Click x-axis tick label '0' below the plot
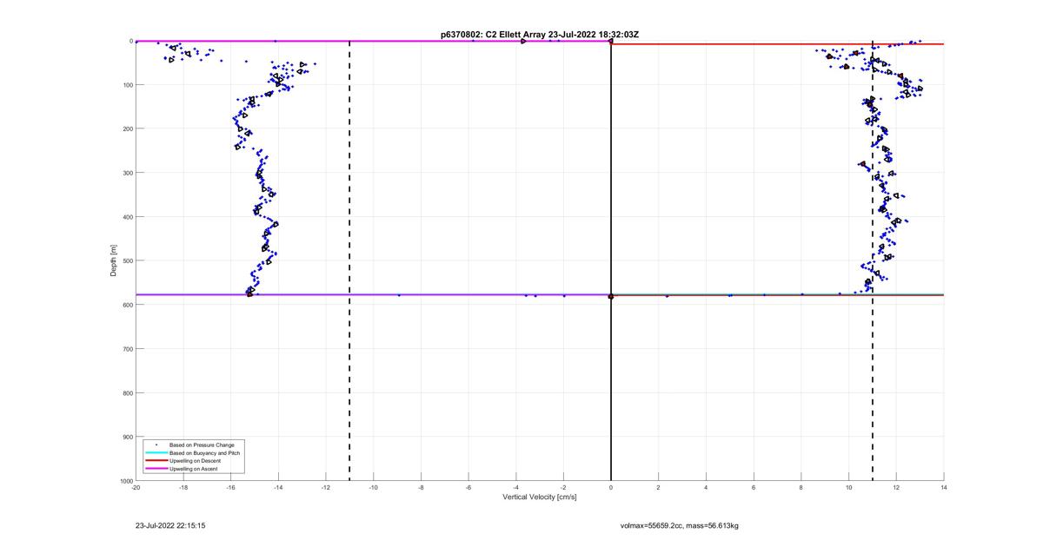 pyautogui.click(x=611, y=488)
